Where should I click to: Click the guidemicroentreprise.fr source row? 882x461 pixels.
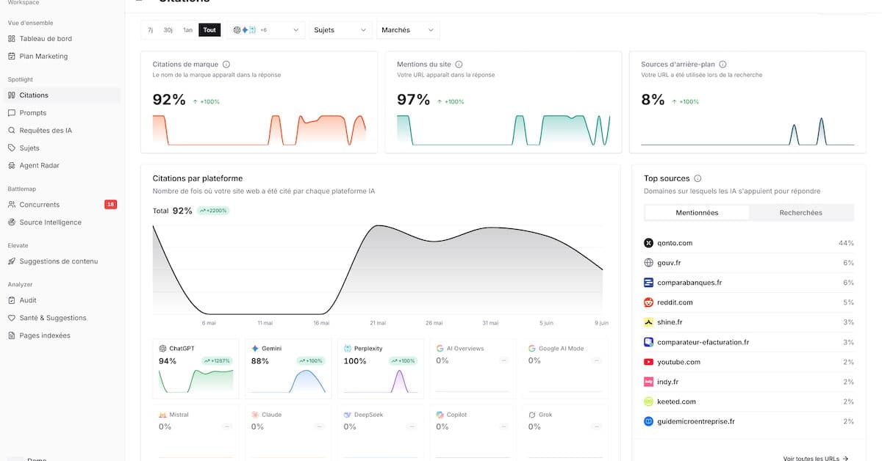(x=749, y=421)
